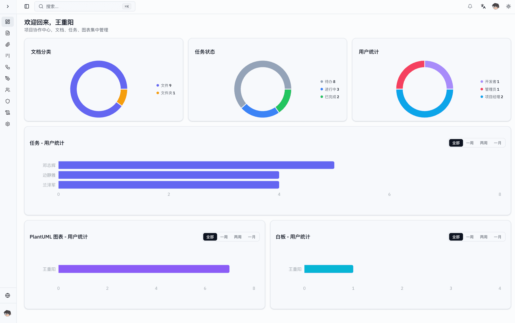Open settings gear in sidebar

point(8,124)
